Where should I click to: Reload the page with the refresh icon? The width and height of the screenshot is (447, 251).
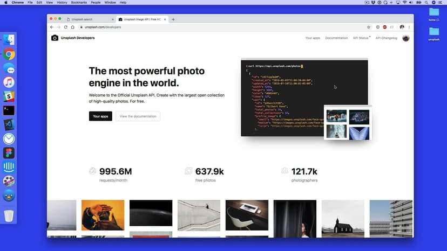pos(66,27)
